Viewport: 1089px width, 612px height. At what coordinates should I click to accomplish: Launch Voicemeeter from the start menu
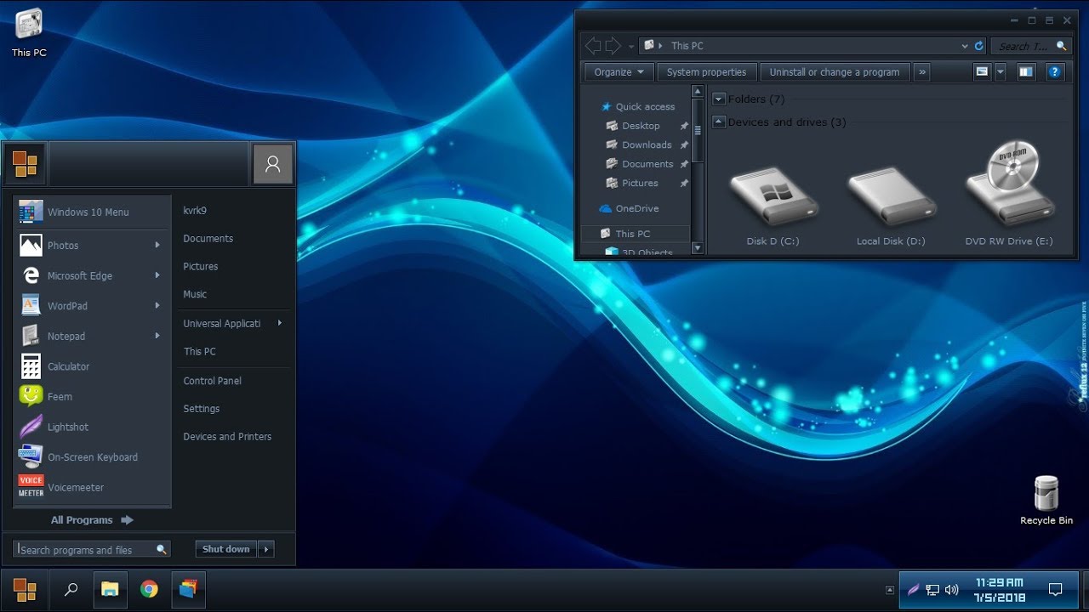pos(92,488)
